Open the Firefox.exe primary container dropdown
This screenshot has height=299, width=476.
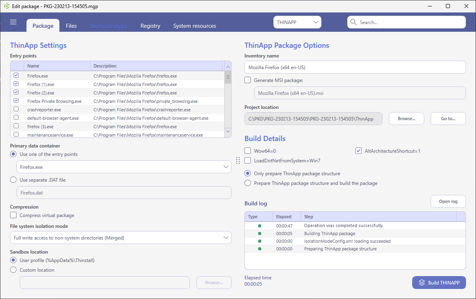coord(124,167)
